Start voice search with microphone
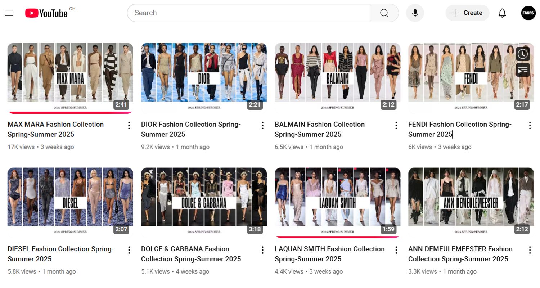The height and width of the screenshot is (288, 540). click(415, 13)
